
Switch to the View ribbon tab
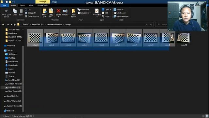click(x=31, y=5)
